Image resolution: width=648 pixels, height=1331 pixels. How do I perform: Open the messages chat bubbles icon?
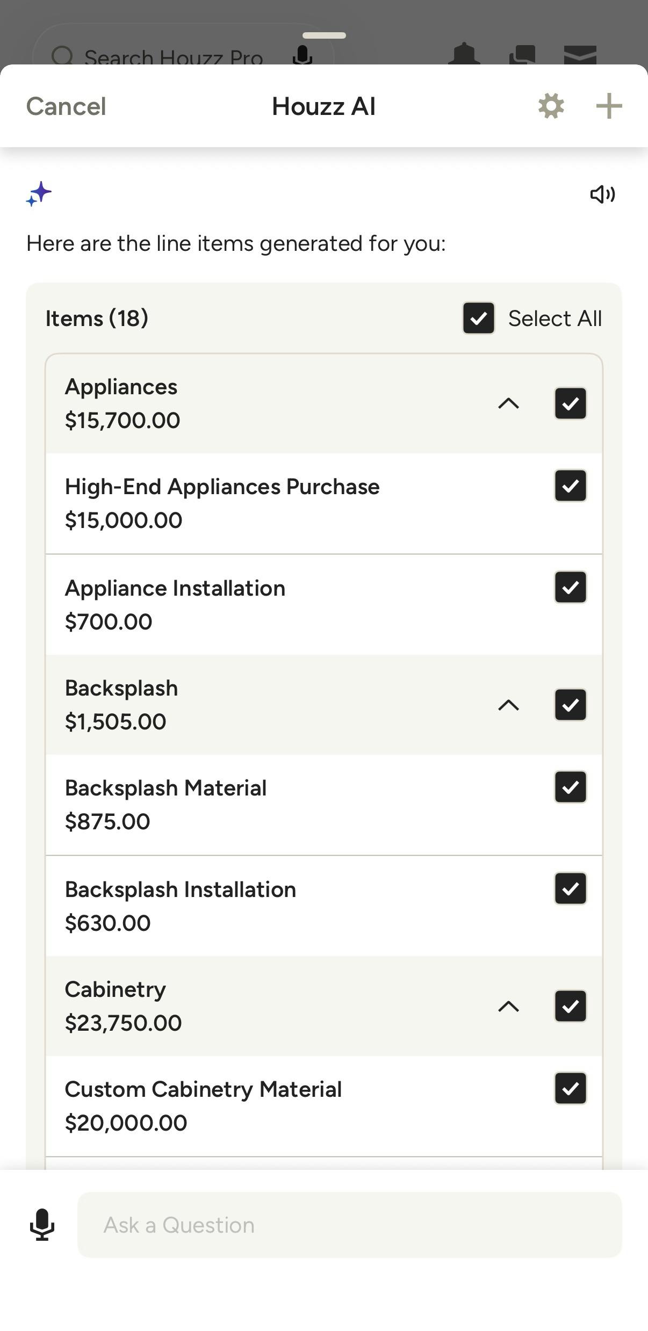522,54
